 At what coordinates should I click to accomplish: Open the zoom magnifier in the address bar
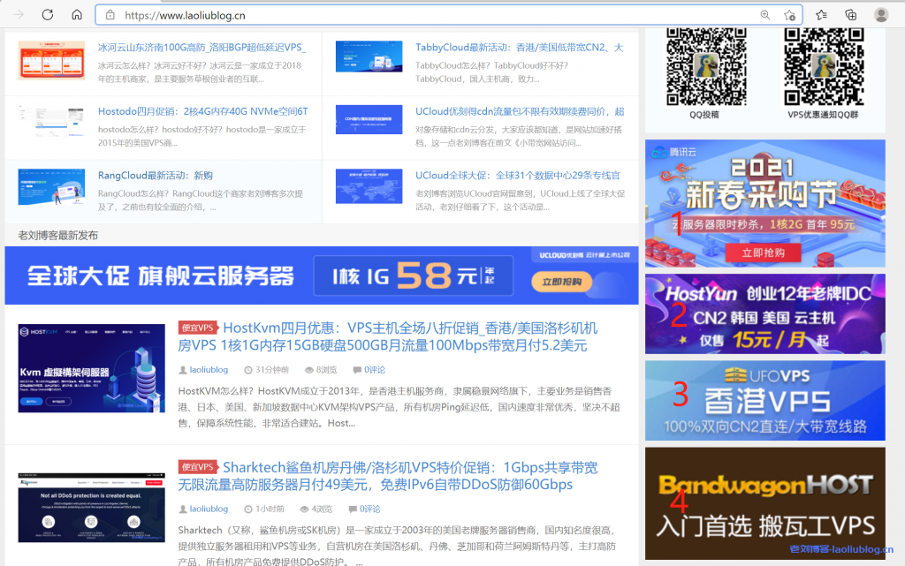765,15
